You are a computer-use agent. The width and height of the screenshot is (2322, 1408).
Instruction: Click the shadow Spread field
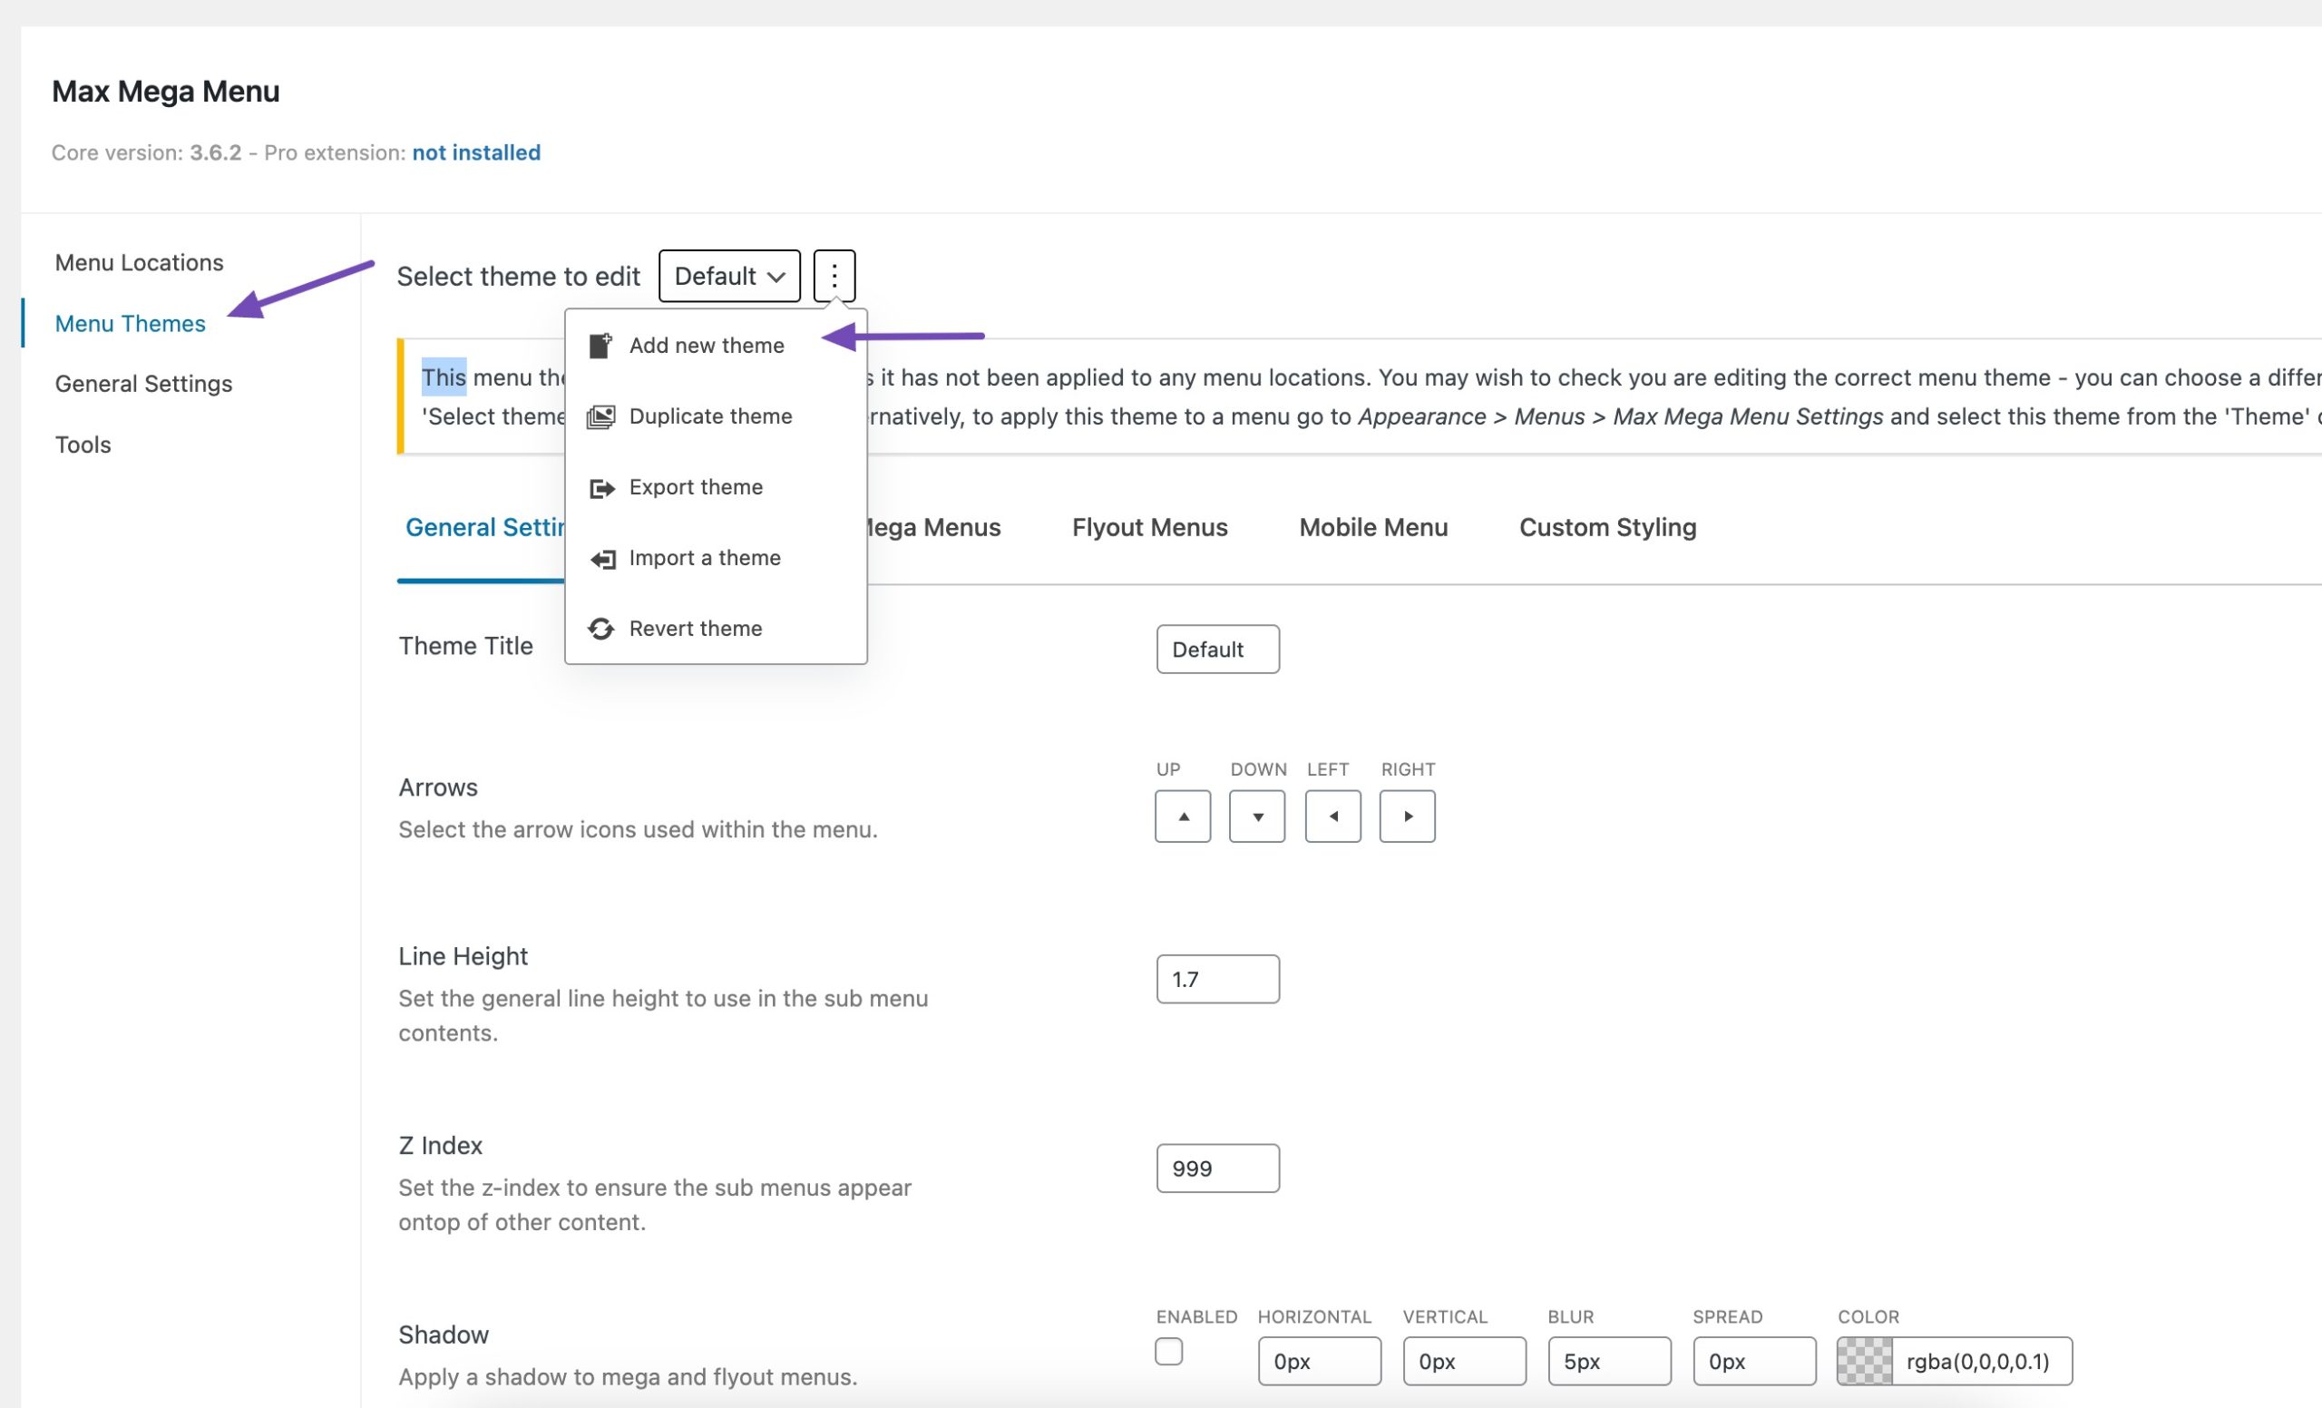(x=1755, y=1361)
